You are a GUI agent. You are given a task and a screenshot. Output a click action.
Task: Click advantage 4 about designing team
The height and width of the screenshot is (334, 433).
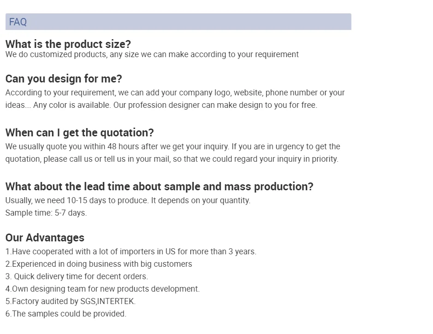coord(102,289)
